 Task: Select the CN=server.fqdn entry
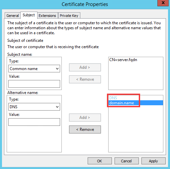click(123, 60)
